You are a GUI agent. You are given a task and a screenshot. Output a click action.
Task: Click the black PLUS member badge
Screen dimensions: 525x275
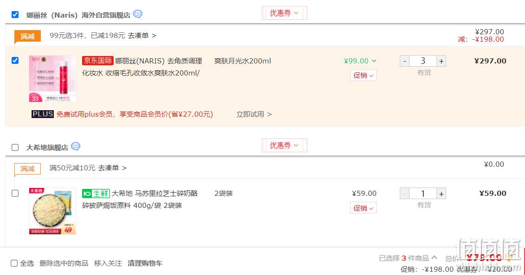43,114
